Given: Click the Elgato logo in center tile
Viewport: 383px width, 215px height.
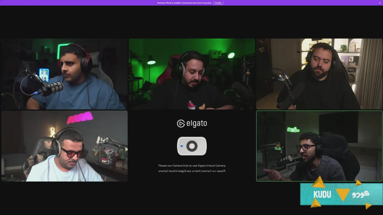Looking at the screenshot, I should pyautogui.click(x=192, y=123).
